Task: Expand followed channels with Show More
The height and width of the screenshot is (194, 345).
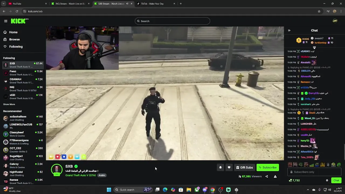Action: 9,104
